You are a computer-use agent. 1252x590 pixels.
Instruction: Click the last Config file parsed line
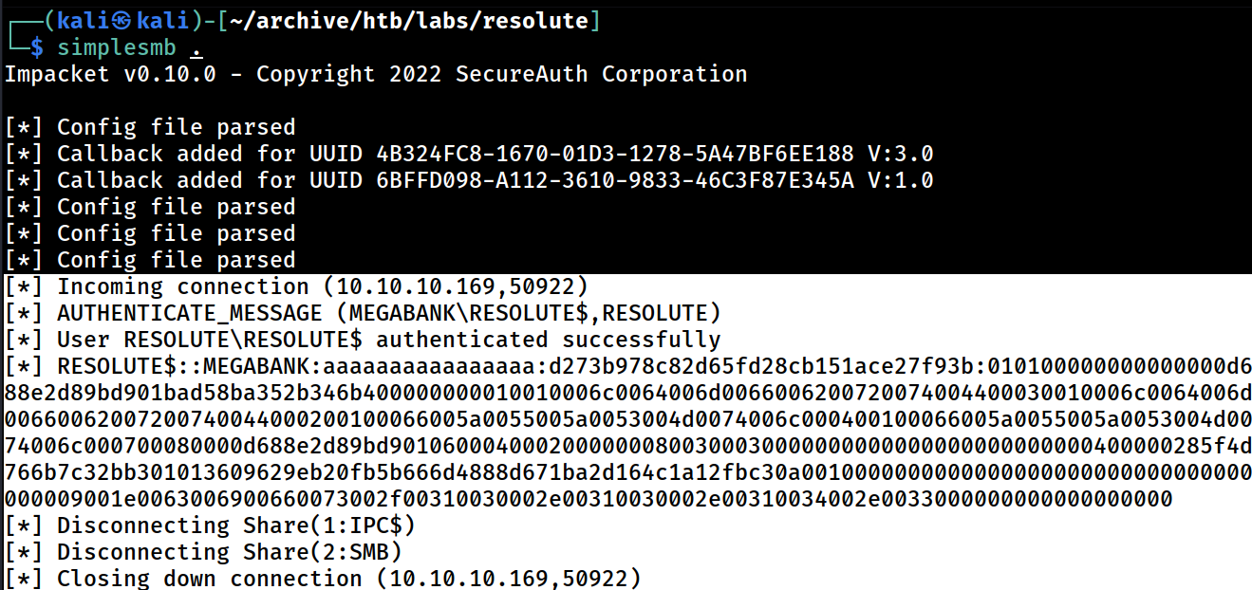150,260
